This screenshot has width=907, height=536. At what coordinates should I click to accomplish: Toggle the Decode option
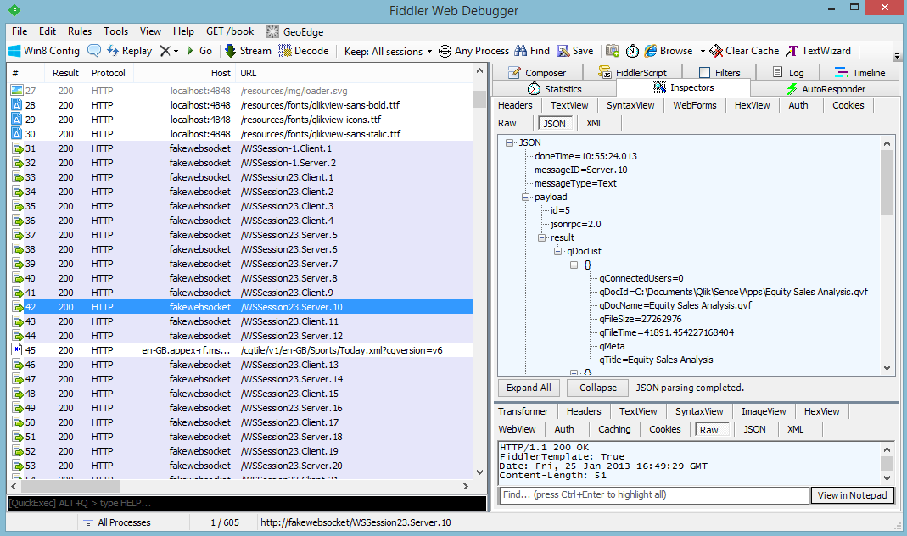[x=304, y=51]
